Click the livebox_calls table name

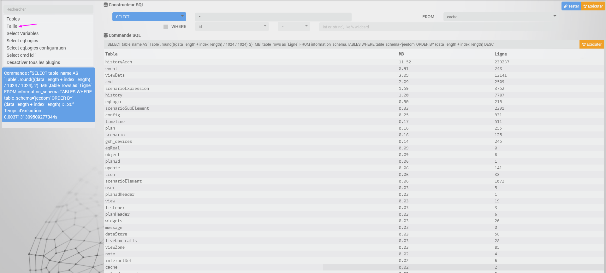coord(121,241)
